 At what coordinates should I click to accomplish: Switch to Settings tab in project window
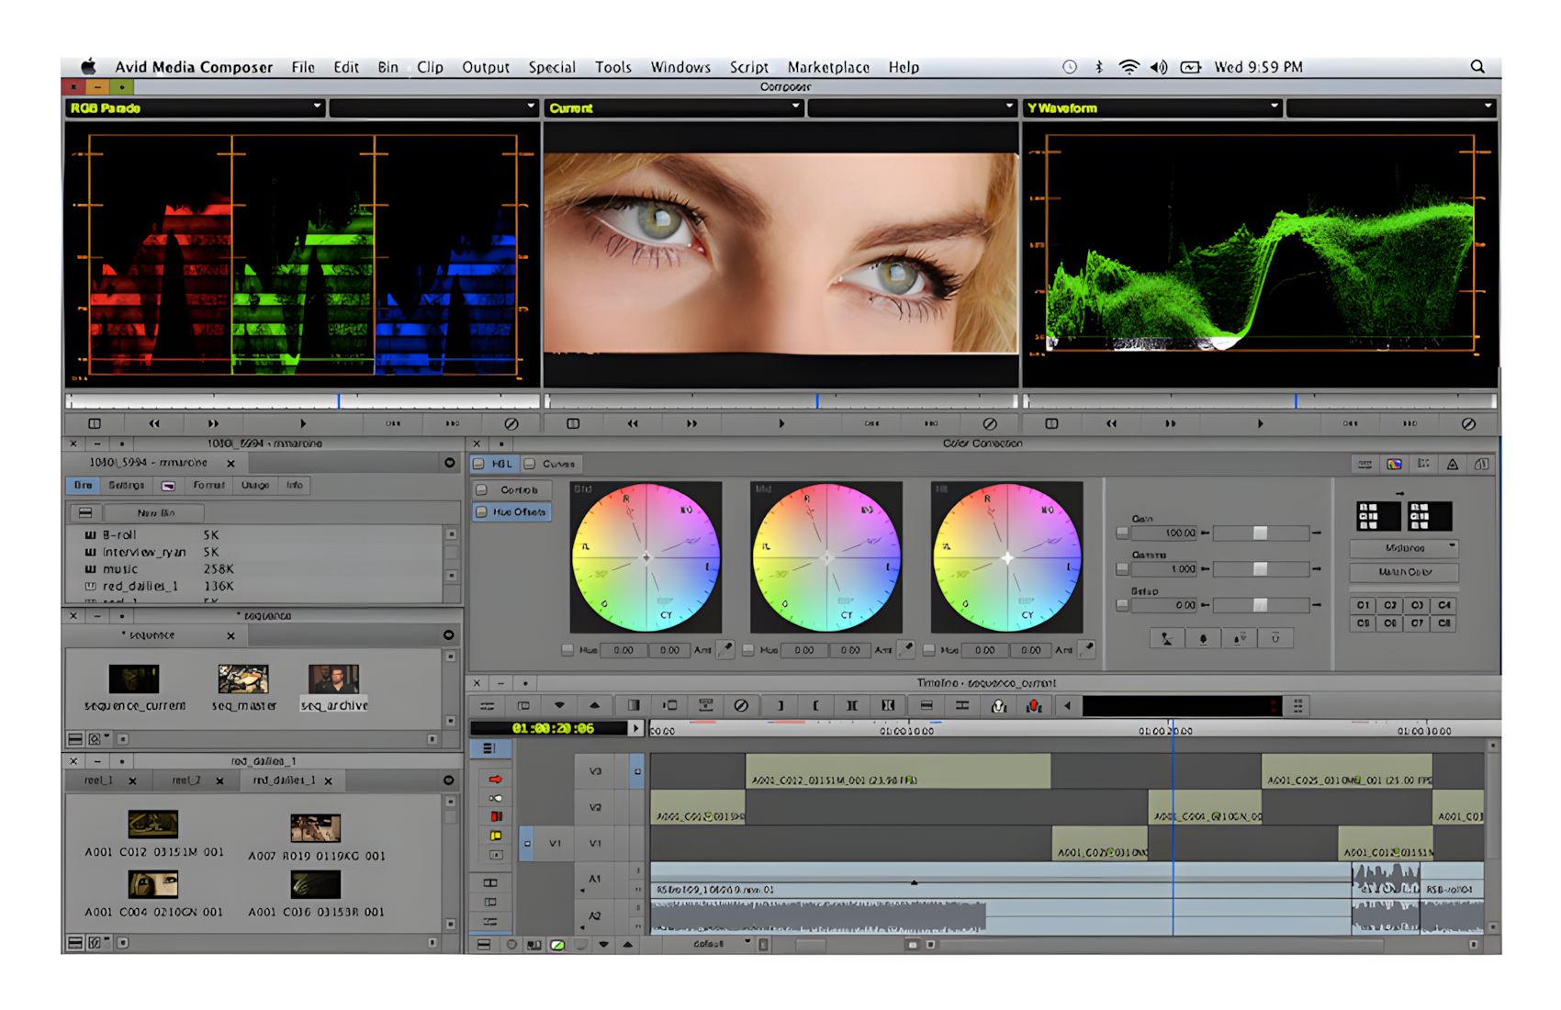point(127,485)
